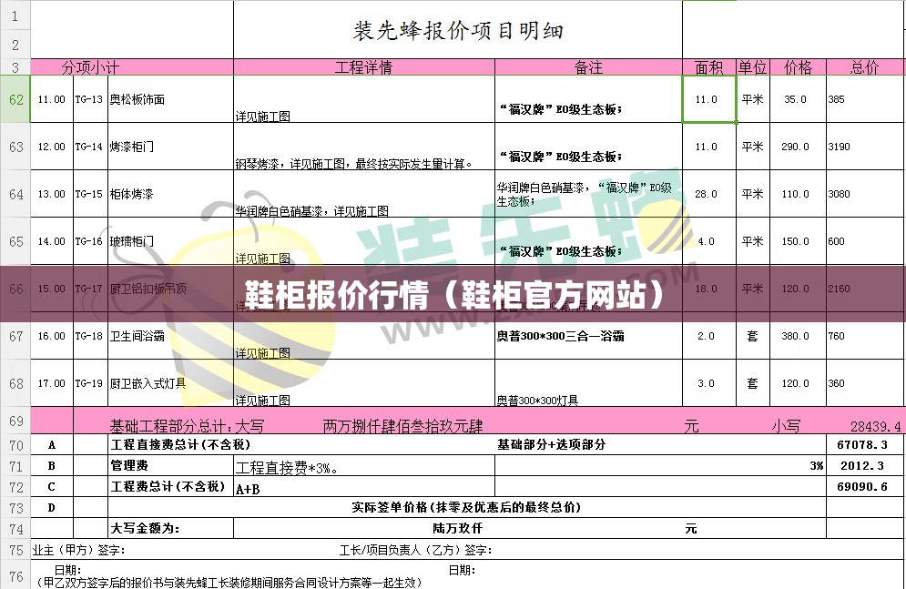Click the 工程费总计(不含税) cell
906x589 pixels.
(170, 487)
